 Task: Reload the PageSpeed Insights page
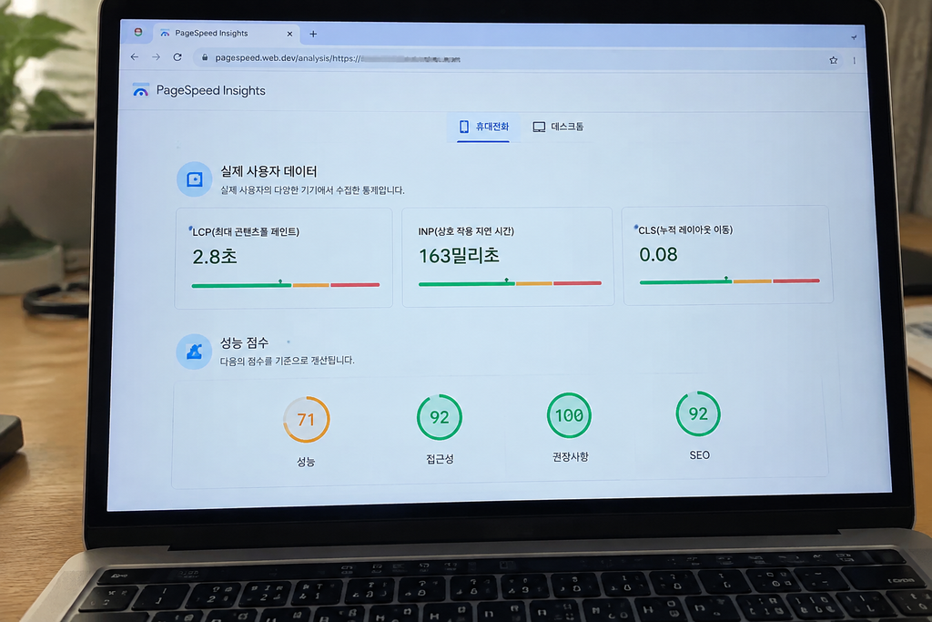click(177, 57)
